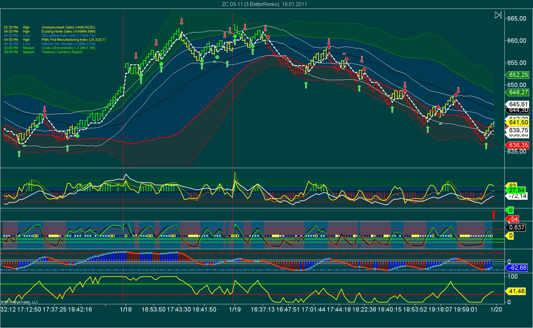
Task: Click the 16:53:50 time axis label
Action: click(154, 309)
